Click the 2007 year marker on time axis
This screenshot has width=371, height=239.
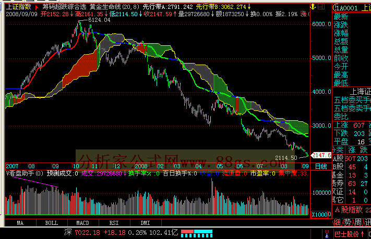click(x=12, y=166)
